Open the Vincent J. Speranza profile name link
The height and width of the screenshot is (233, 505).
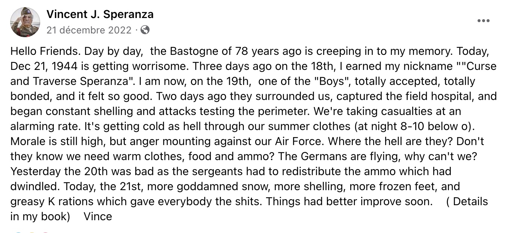point(100,14)
